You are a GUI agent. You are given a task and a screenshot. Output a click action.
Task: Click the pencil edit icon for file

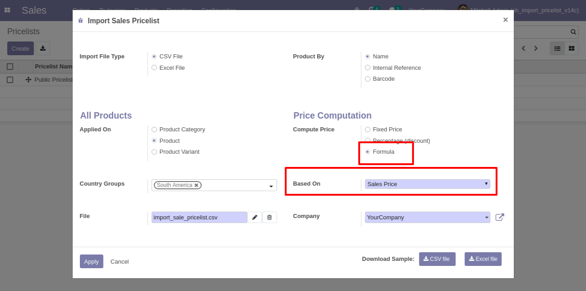pyautogui.click(x=255, y=218)
